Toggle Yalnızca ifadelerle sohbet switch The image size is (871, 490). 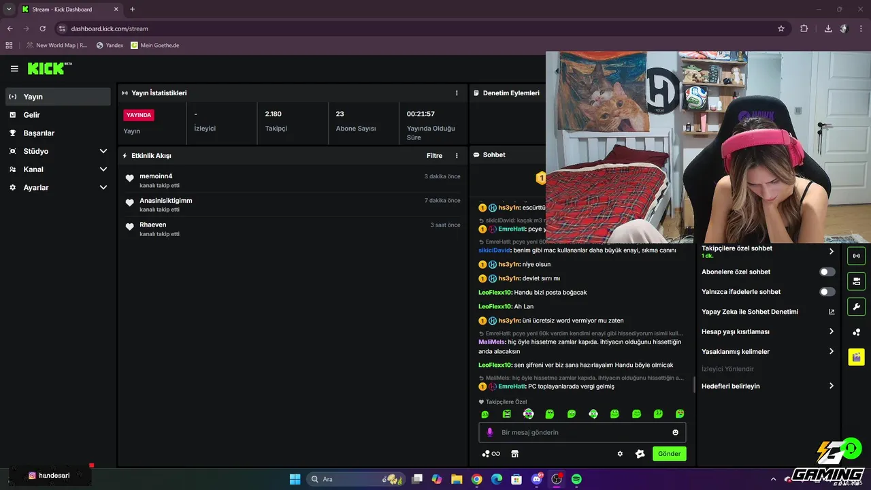point(827,292)
